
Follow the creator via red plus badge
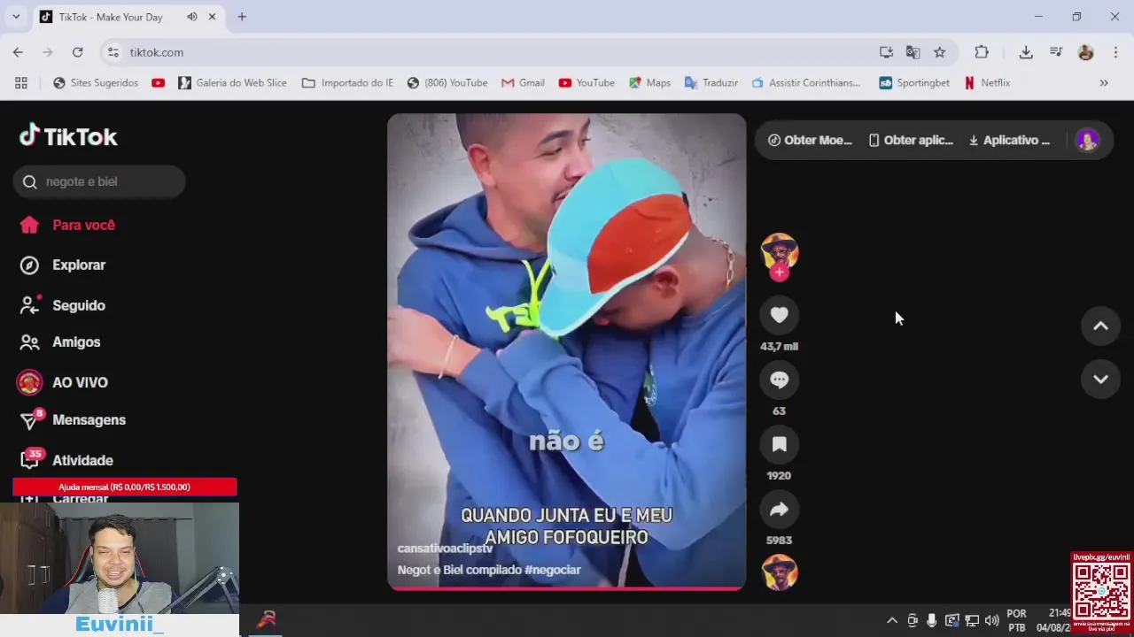(x=780, y=272)
